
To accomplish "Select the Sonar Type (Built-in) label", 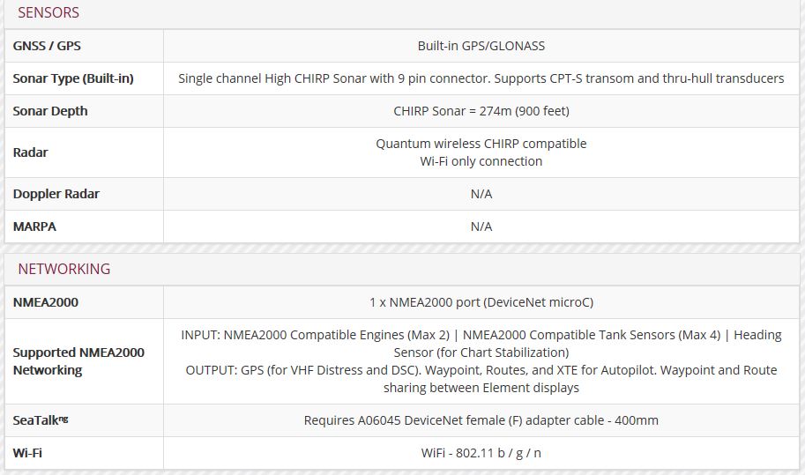I will (x=73, y=78).
